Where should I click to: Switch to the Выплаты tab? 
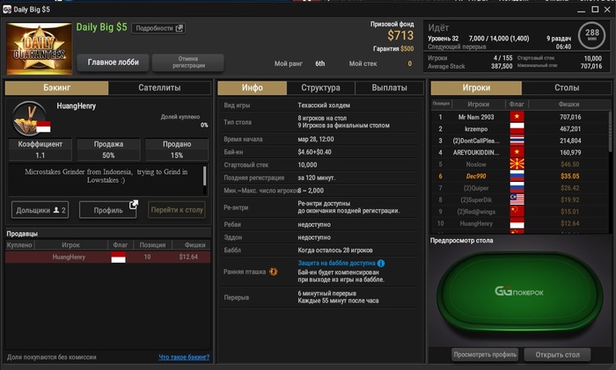(x=389, y=88)
